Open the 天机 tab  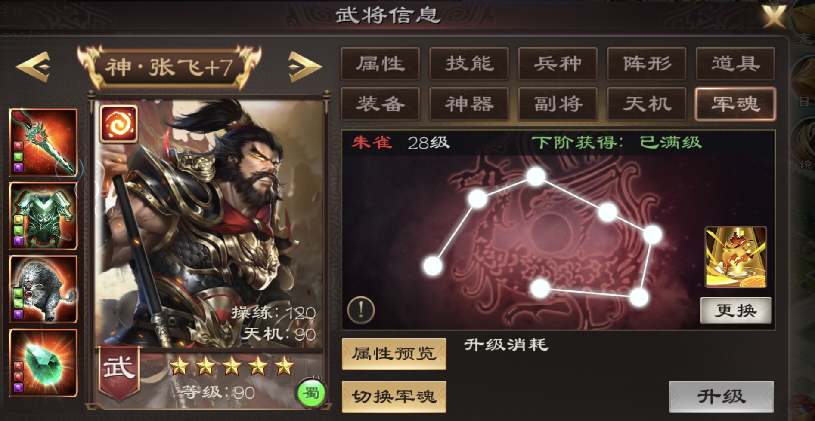coord(646,104)
